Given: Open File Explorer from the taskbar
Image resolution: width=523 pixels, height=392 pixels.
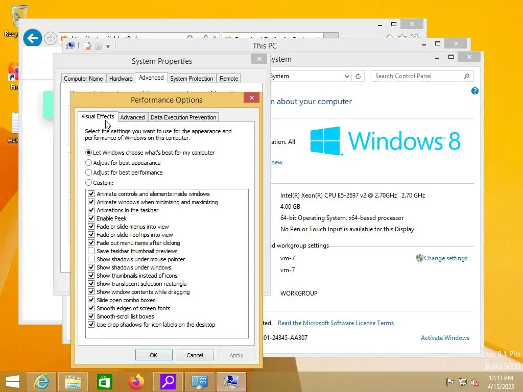Looking at the screenshot, I should point(73,382).
